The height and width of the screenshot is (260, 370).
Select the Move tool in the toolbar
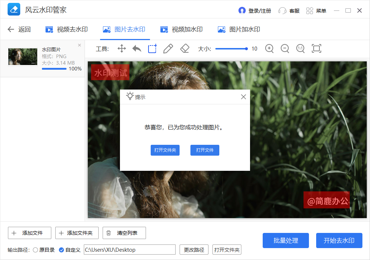[x=121, y=48]
